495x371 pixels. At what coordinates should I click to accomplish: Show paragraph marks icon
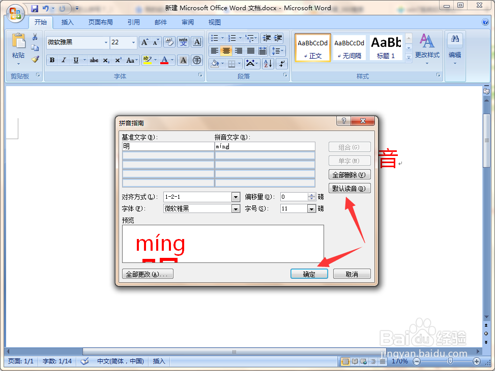[282, 64]
